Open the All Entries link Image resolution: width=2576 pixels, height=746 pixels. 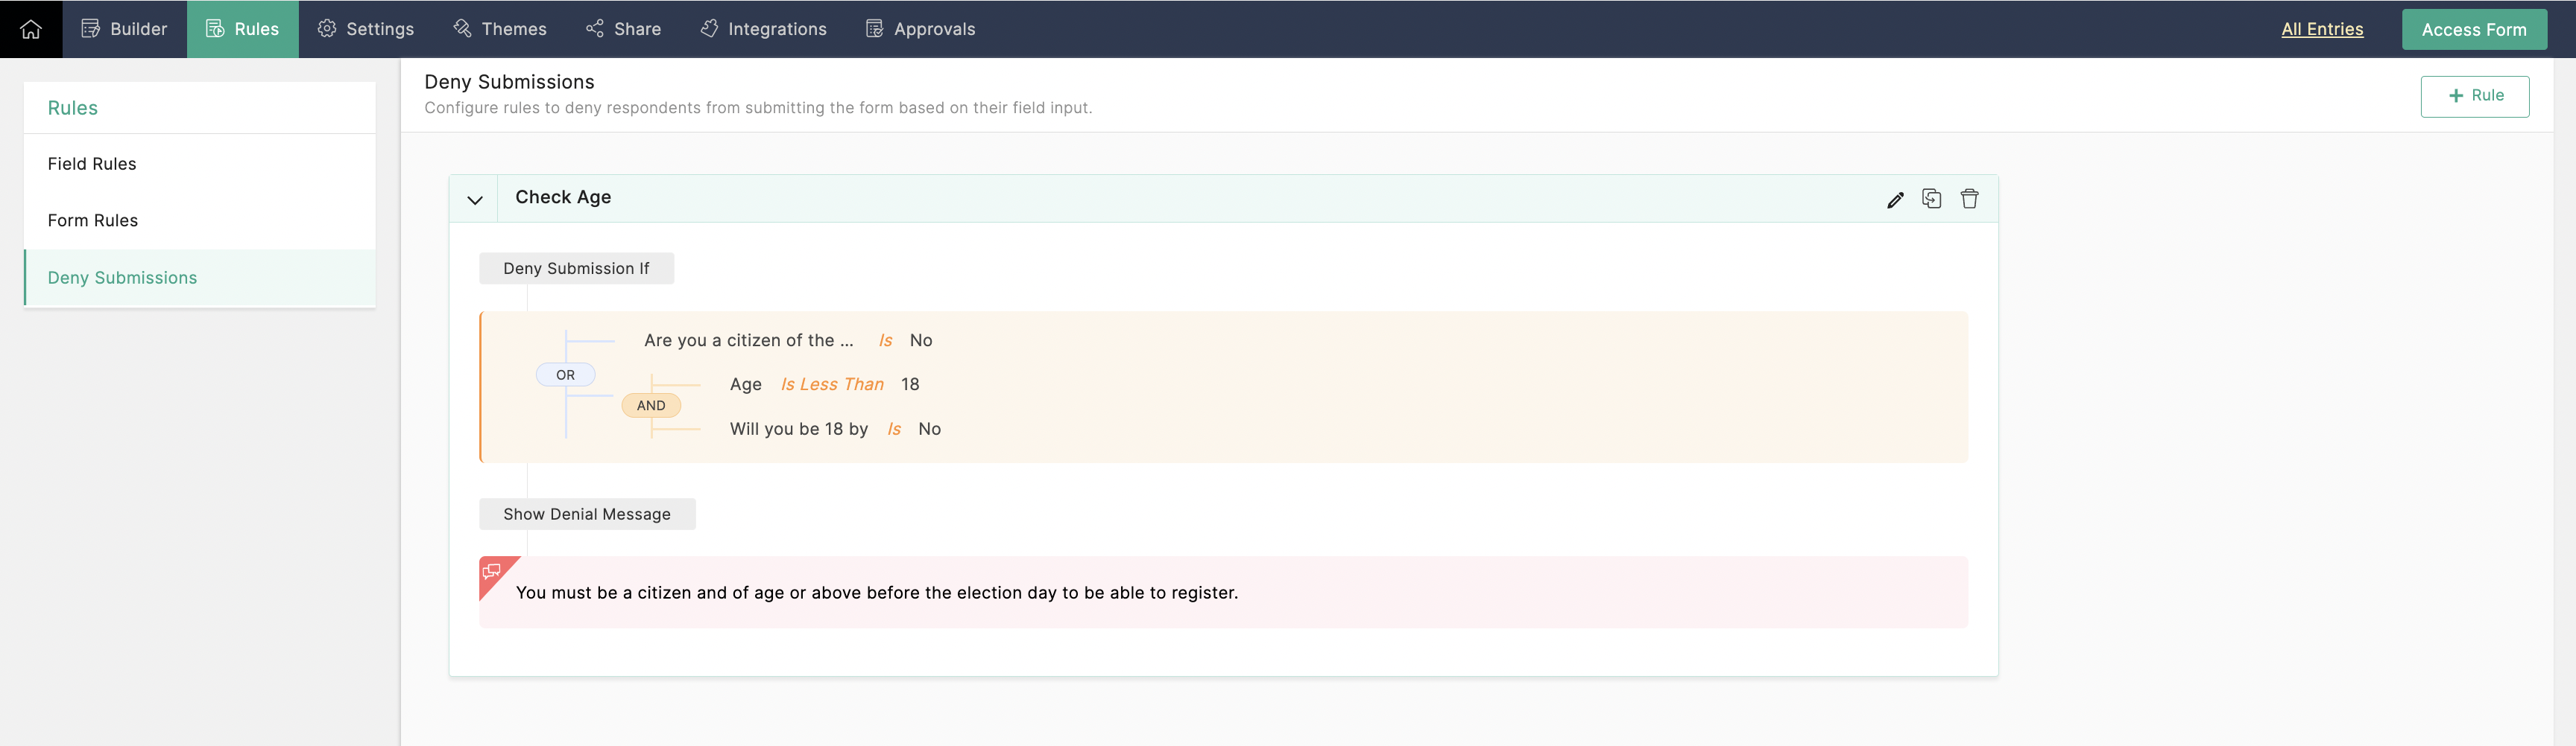2322,29
